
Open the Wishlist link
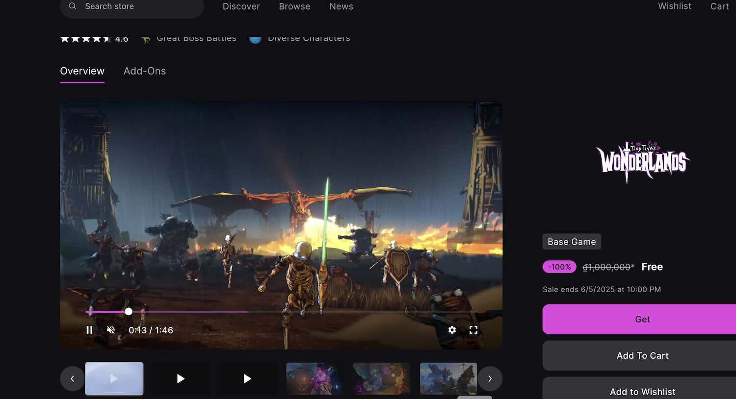[675, 6]
